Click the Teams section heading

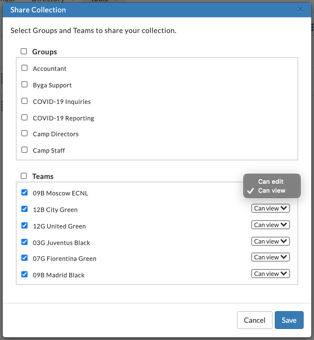click(43, 176)
